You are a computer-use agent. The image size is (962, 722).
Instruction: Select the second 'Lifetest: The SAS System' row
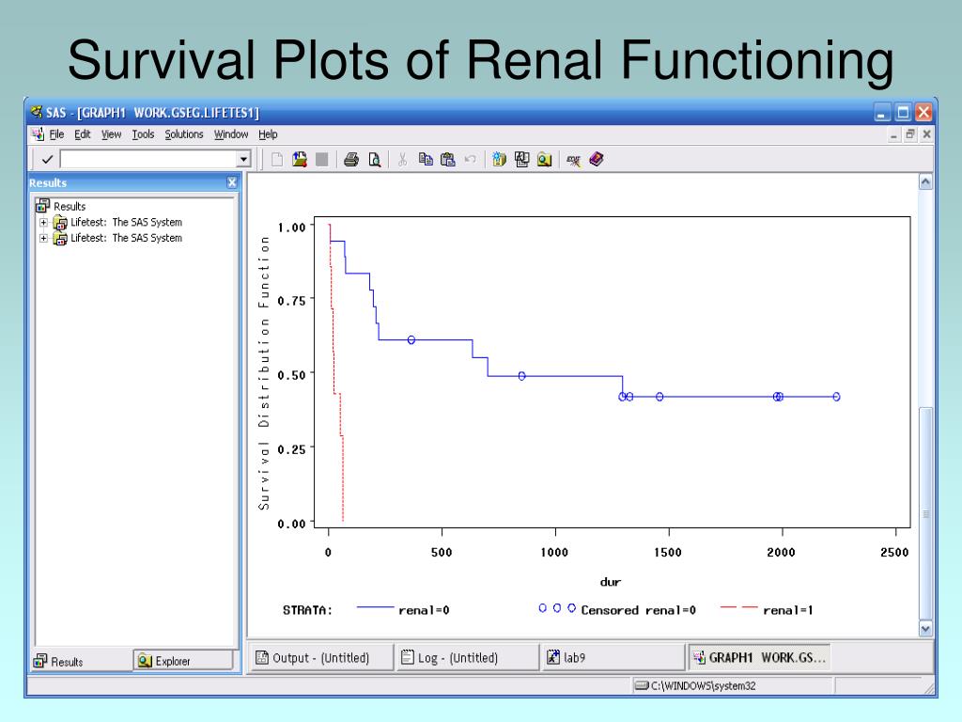click(127, 238)
